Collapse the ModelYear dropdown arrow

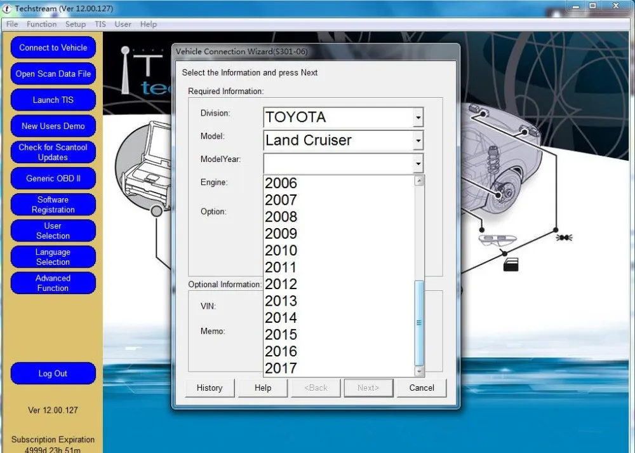click(418, 164)
